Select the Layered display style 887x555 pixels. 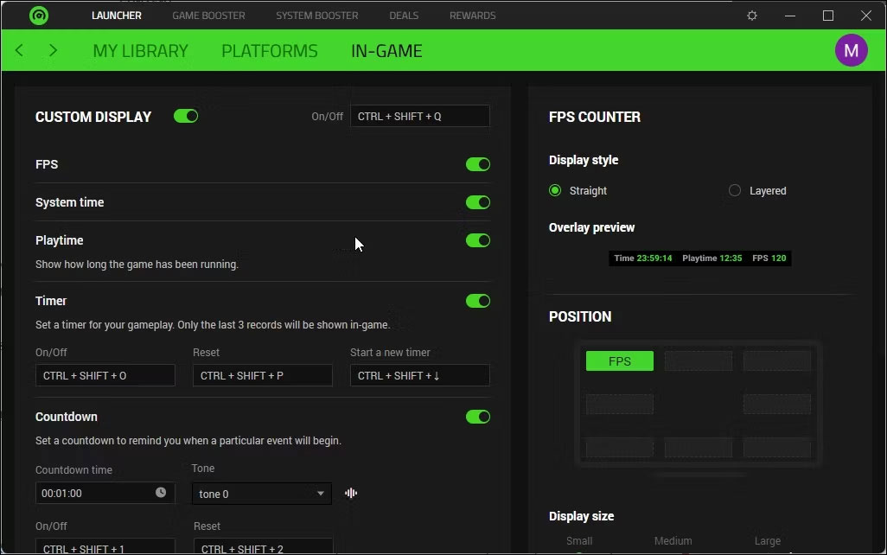point(735,190)
